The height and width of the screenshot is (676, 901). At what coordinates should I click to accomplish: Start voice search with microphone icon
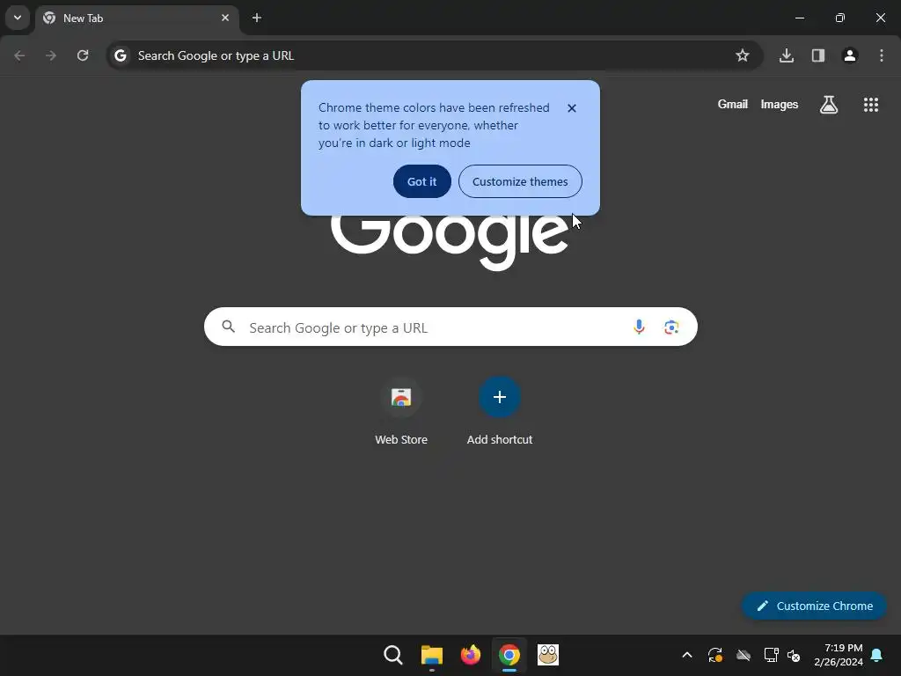(639, 327)
